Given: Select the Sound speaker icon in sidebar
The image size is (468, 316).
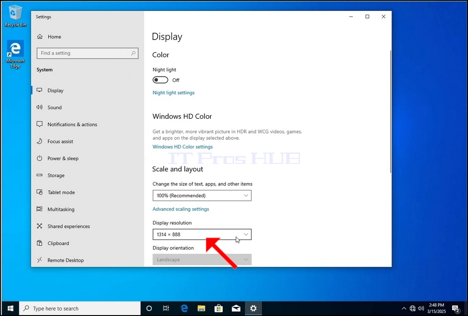Looking at the screenshot, I should [40, 107].
